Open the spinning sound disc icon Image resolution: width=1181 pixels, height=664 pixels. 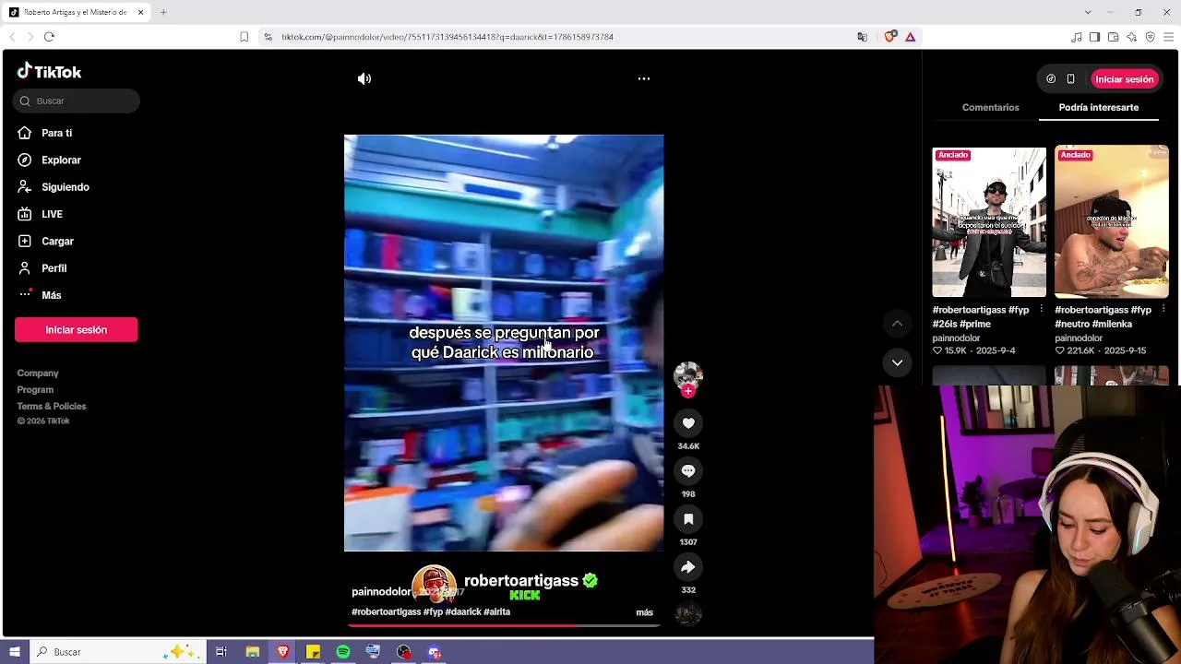tap(688, 614)
